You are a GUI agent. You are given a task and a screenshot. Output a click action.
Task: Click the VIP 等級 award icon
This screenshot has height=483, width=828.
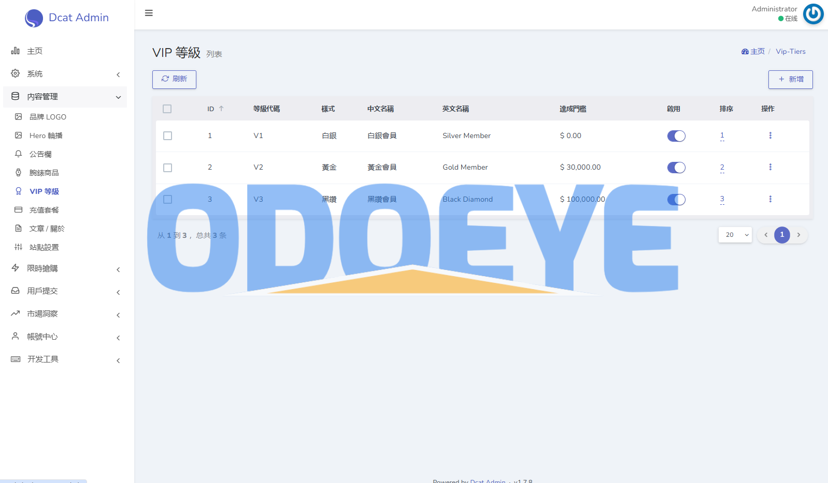pos(18,191)
